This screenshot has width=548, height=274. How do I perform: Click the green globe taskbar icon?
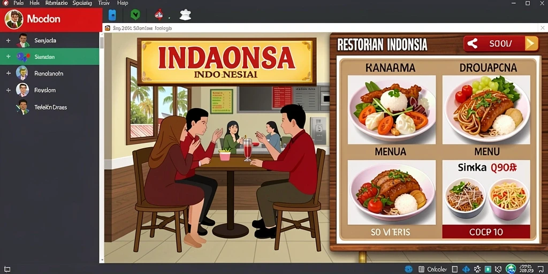[511, 269]
